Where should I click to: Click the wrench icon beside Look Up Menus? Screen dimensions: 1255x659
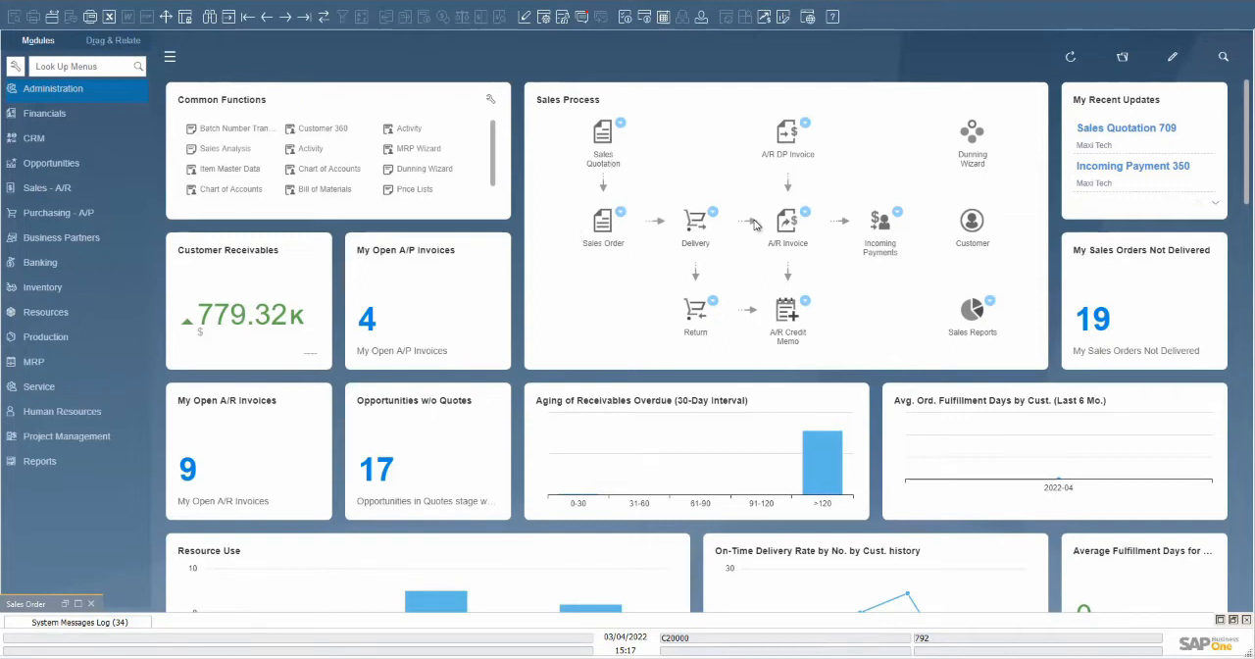pyautogui.click(x=16, y=66)
